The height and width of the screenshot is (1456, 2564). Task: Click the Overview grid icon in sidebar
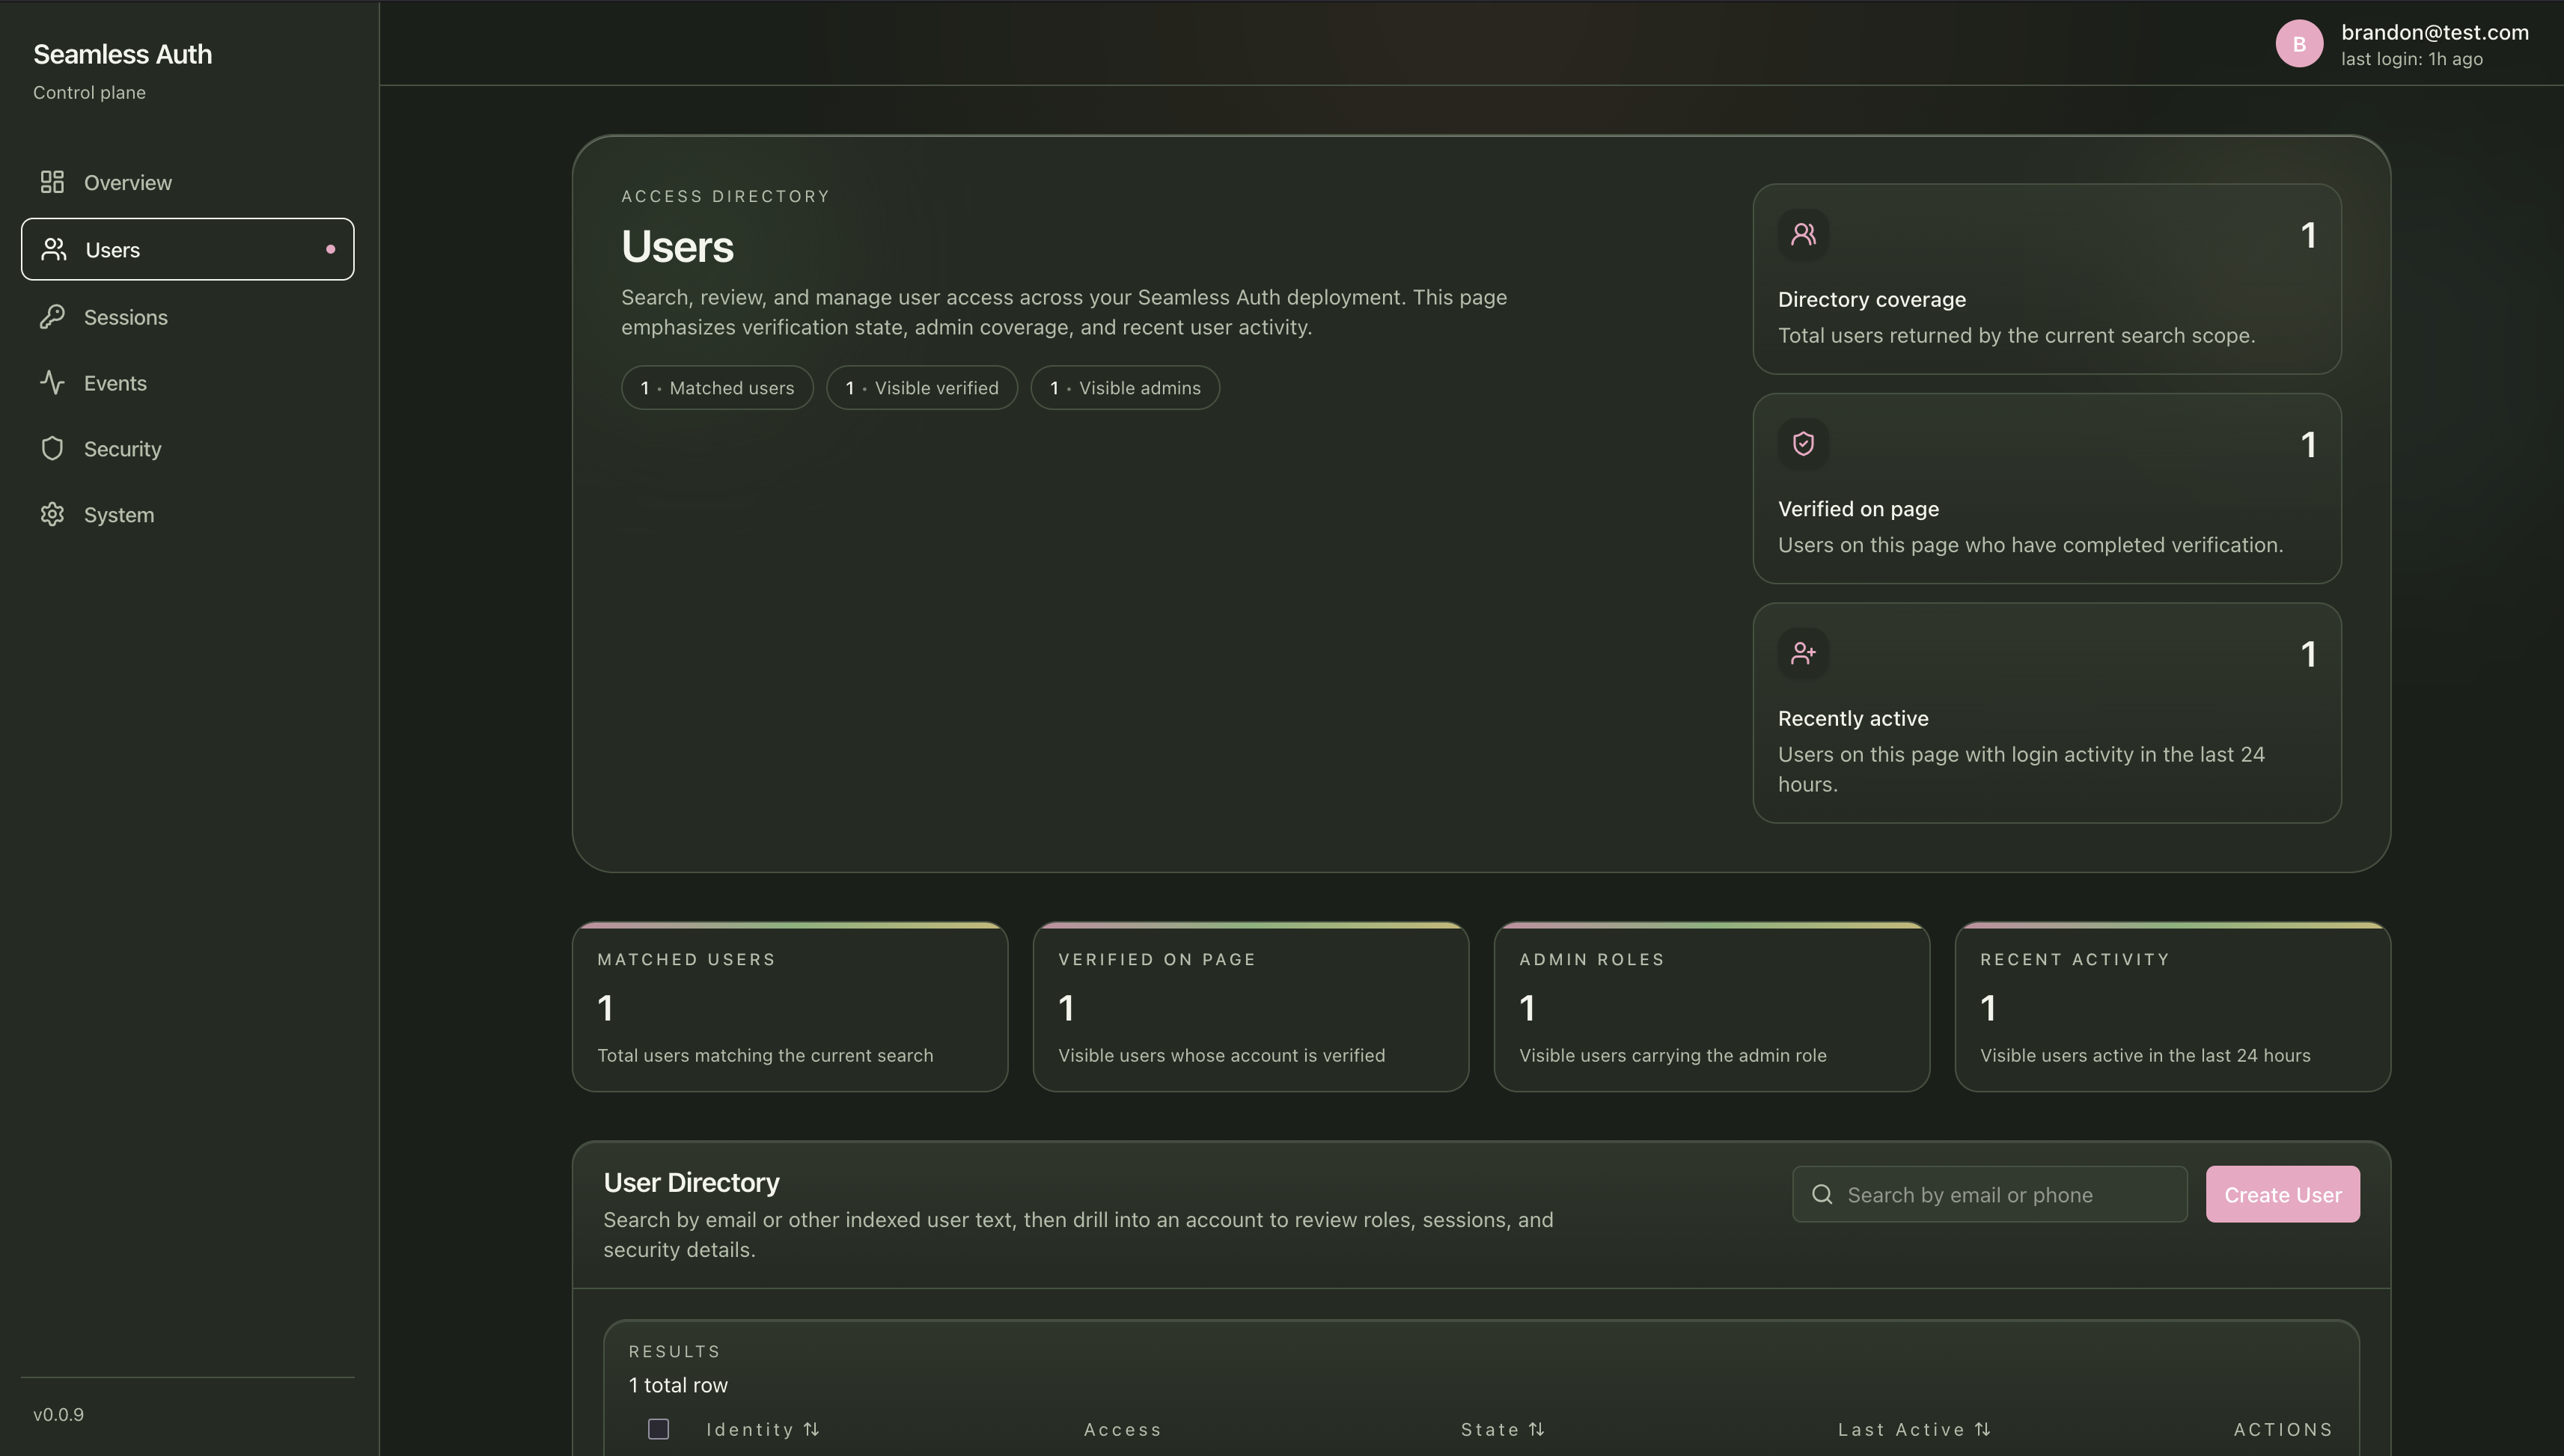point(52,182)
